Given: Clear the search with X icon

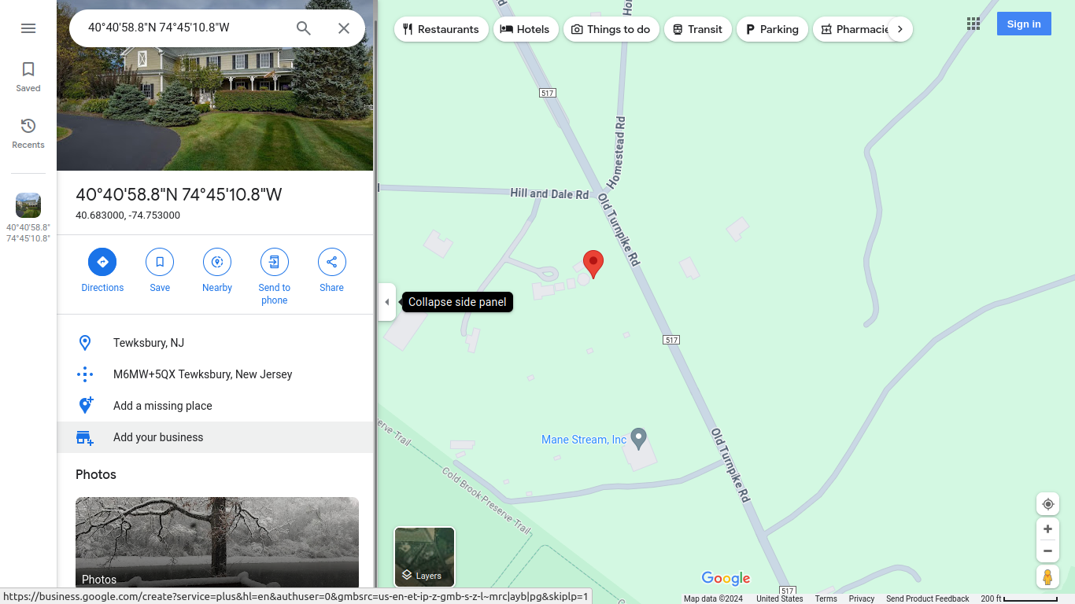Looking at the screenshot, I should click(x=344, y=28).
